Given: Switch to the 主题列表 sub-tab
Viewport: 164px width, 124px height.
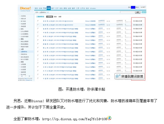Looking at the screenshot, I should pos(50,17).
